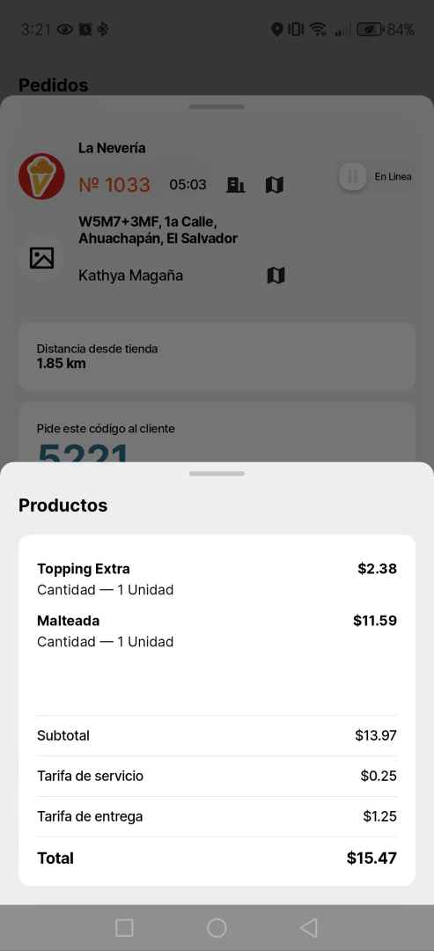Open the map icon next to Kathya Magaña
The image size is (434, 951).
[x=276, y=276]
